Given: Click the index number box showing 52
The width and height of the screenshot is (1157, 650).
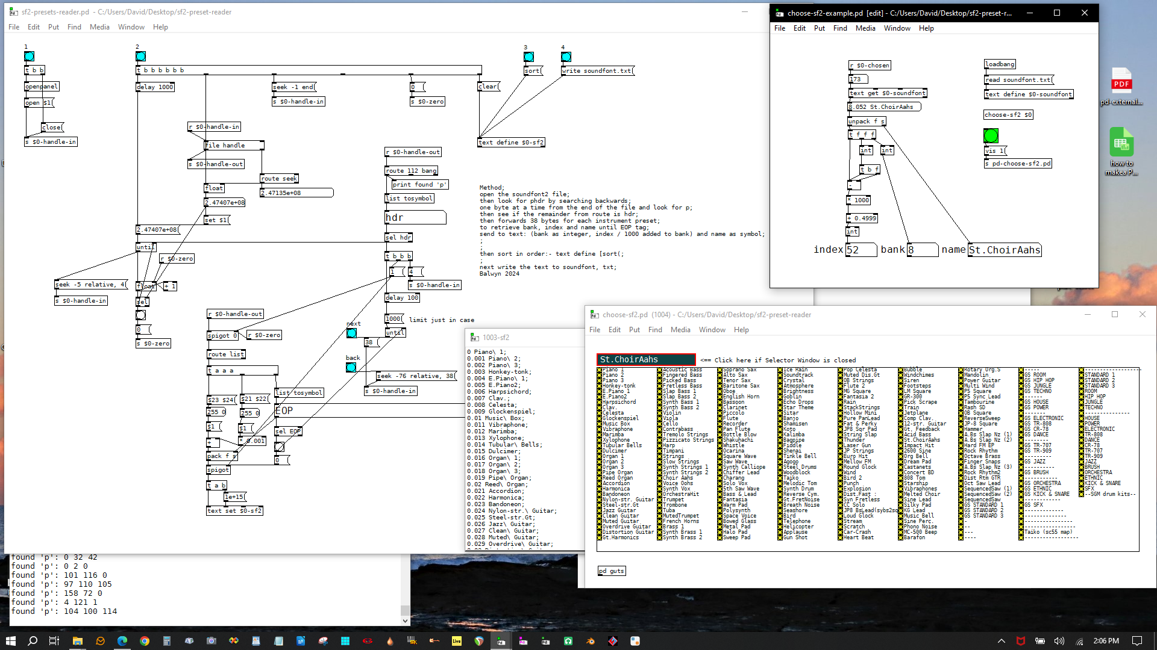Looking at the screenshot, I should (x=861, y=250).
